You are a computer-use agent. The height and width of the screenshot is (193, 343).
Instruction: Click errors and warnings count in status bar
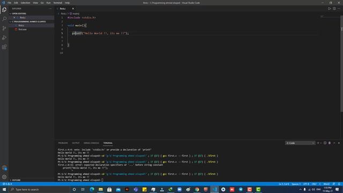click(x=8, y=184)
